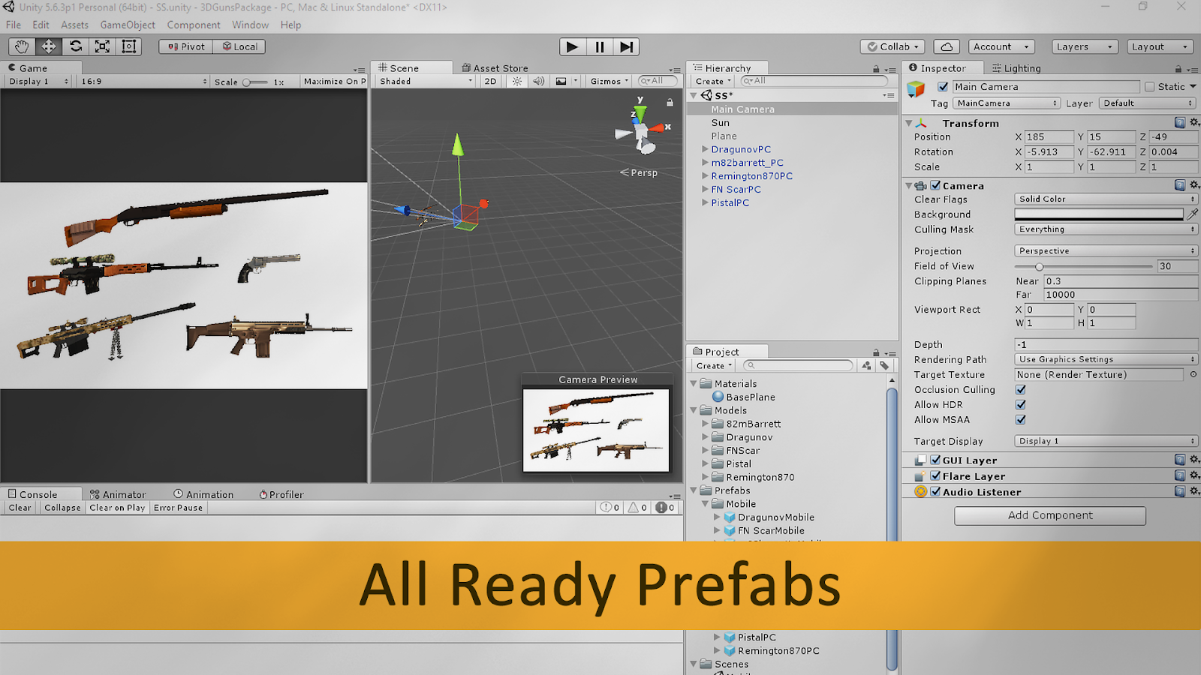Toggle scene audio in the Scene view toolbar
The image size is (1201, 675).
point(538,81)
